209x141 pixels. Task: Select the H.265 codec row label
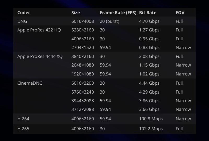[x=23, y=129]
